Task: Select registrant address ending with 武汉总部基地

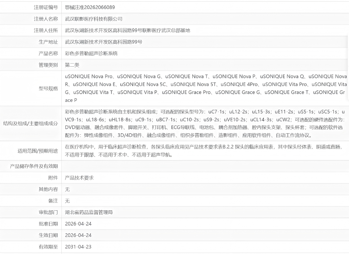Action: pos(128,30)
